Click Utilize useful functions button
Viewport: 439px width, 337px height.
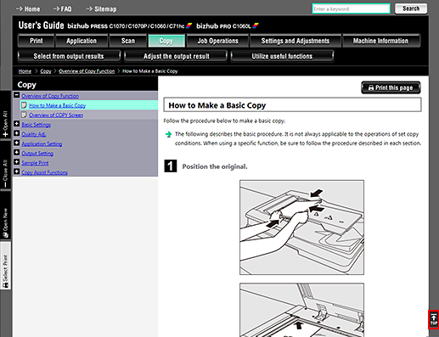point(282,56)
